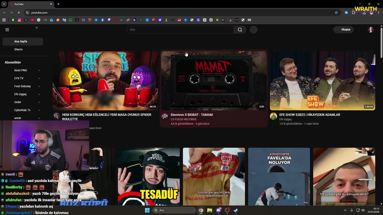Screen dimensions: 383x215
Task: View site information icon in address bar
Action: 27,13
